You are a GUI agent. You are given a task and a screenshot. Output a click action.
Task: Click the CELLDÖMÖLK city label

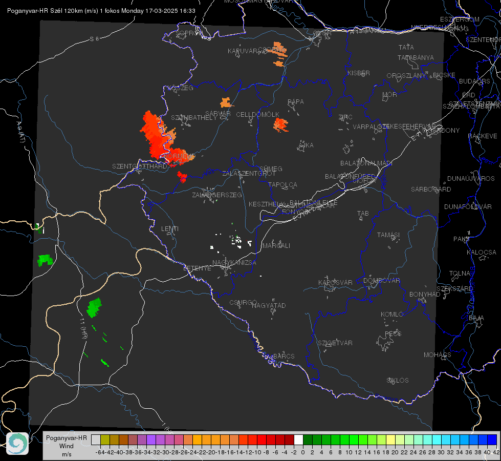(x=257, y=115)
